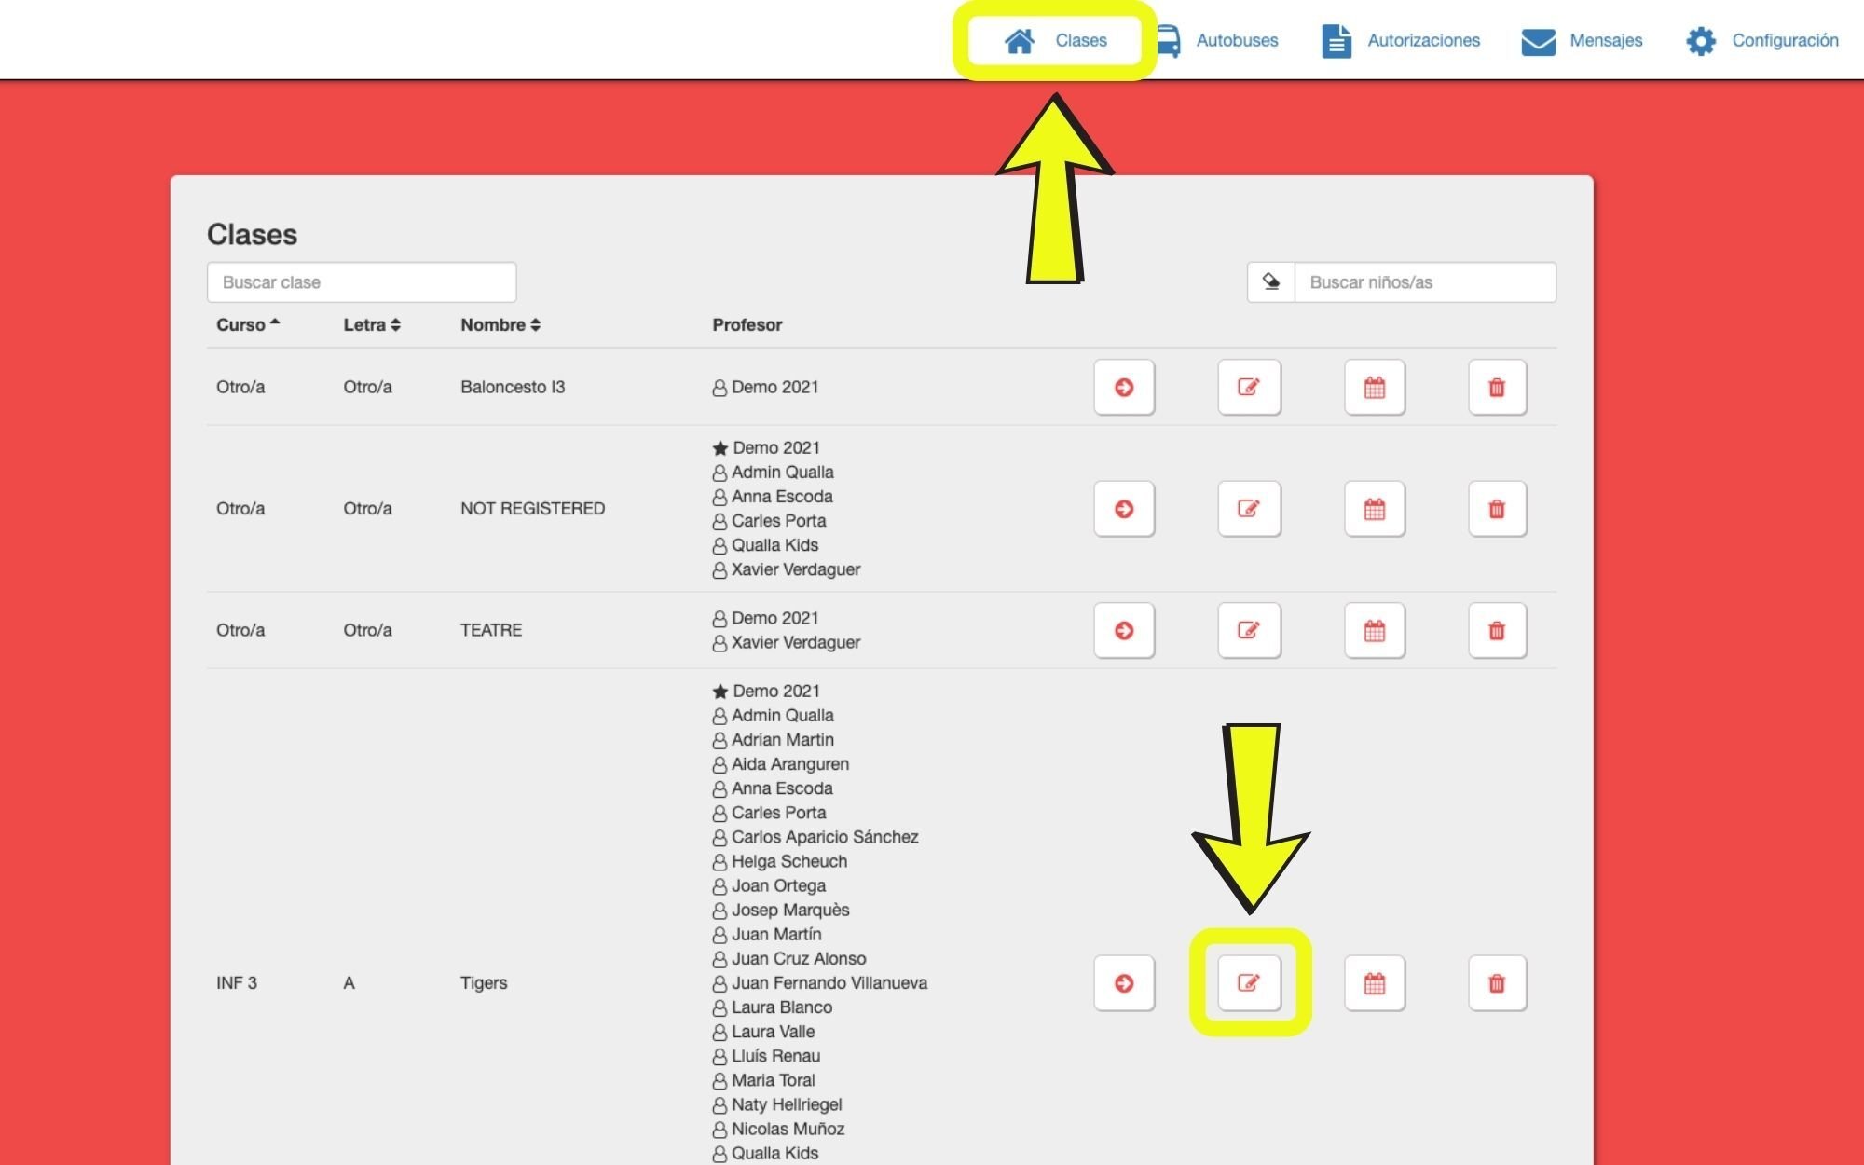Sort table by Letra column

point(372,324)
